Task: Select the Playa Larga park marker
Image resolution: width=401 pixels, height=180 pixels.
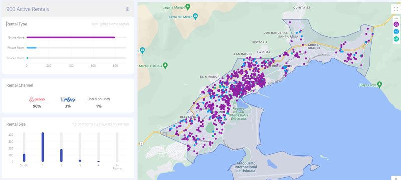Action: [x=380, y=84]
